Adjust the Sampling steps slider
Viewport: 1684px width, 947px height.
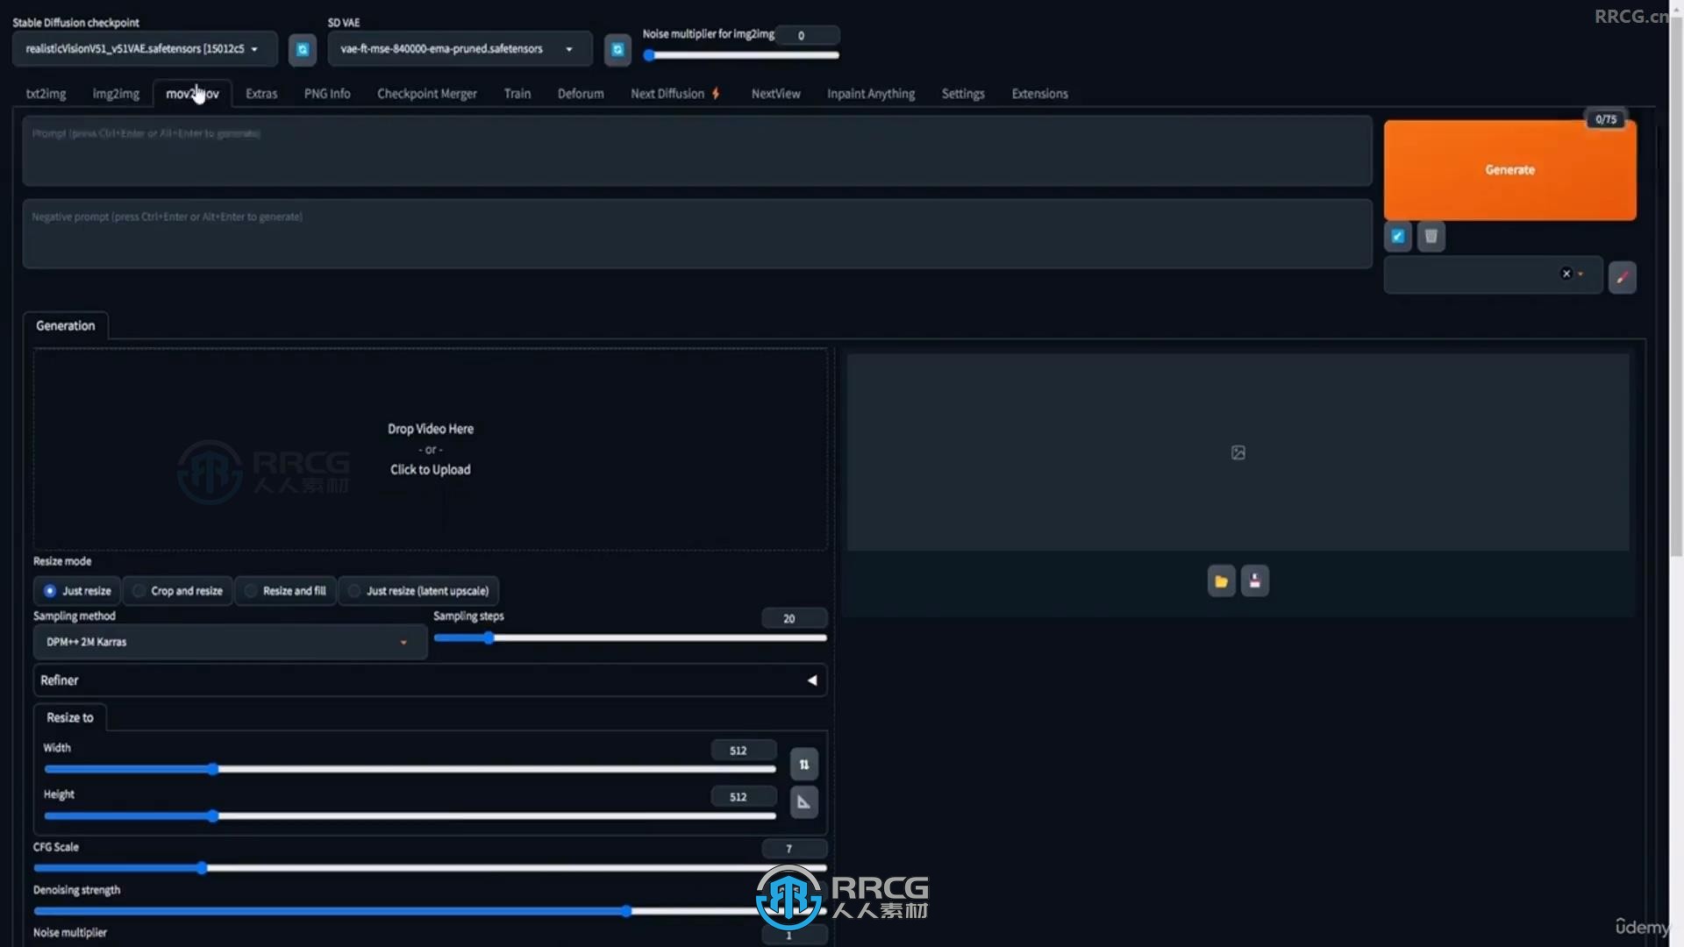coord(630,638)
